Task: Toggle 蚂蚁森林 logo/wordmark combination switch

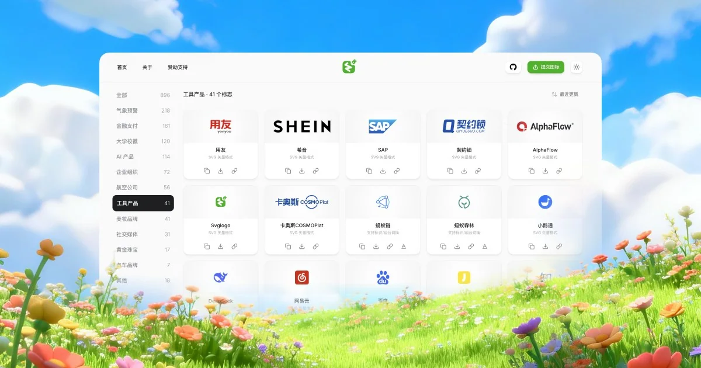Action: (485, 247)
